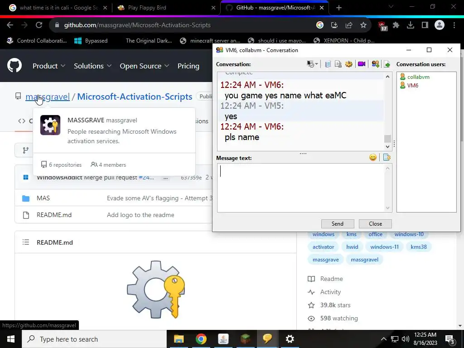
Task: Click the Google icon in address bar
Action: (x=319, y=25)
